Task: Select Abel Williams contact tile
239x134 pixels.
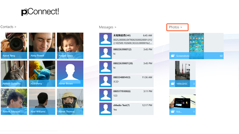Action: tap(42, 102)
